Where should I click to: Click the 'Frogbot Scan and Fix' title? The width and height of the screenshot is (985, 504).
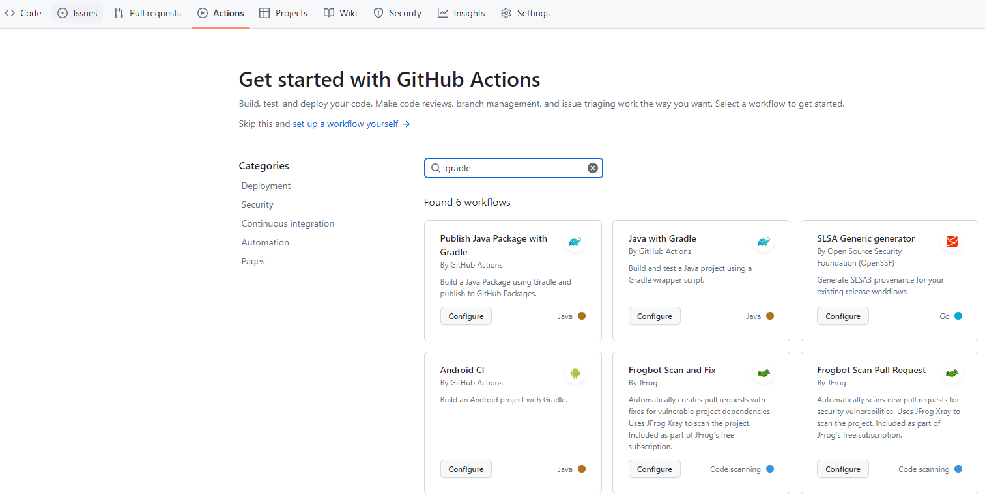[x=672, y=370]
